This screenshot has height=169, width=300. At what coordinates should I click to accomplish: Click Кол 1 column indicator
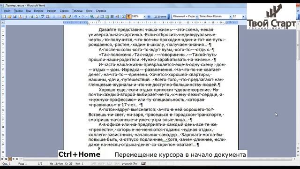(79, 164)
